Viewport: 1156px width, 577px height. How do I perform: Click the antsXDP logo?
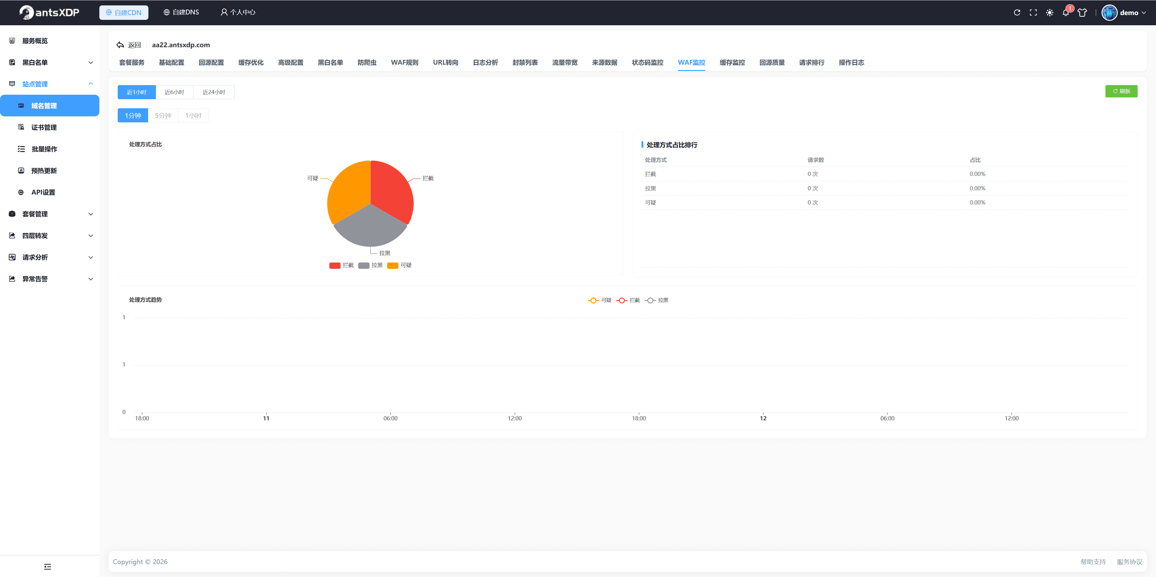pyautogui.click(x=49, y=12)
